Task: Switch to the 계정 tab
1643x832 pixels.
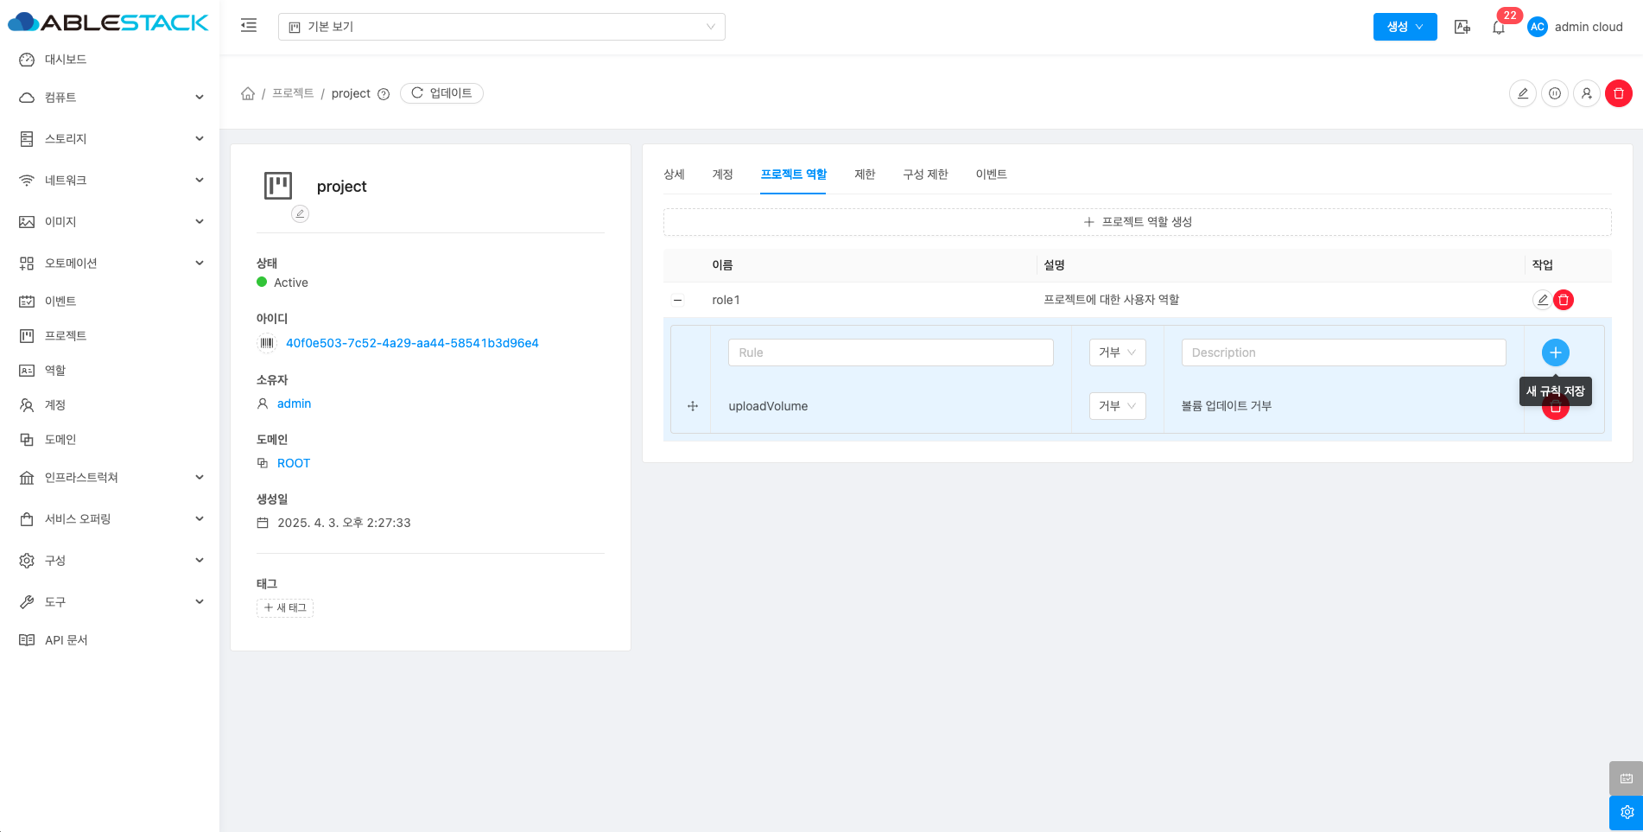Action: point(722,175)
